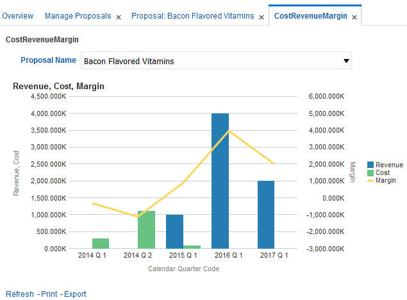Open the Proposal Name dropdown arrow
Screen dimensions: 407x300
pos(346,61)
